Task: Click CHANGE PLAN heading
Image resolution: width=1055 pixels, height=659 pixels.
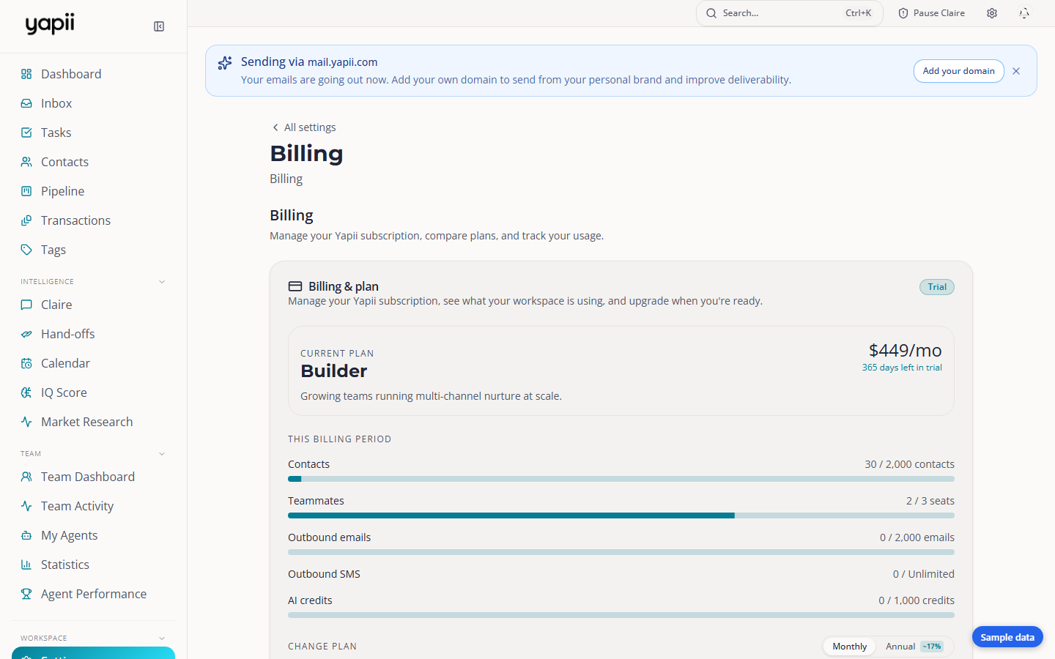Action: (x=322, y=647)
